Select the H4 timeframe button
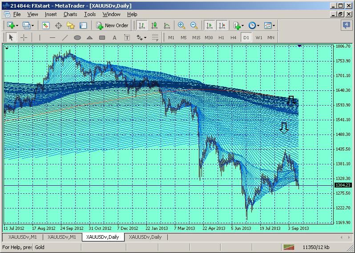The image size is (355, 253). click(x=233, y=38)
